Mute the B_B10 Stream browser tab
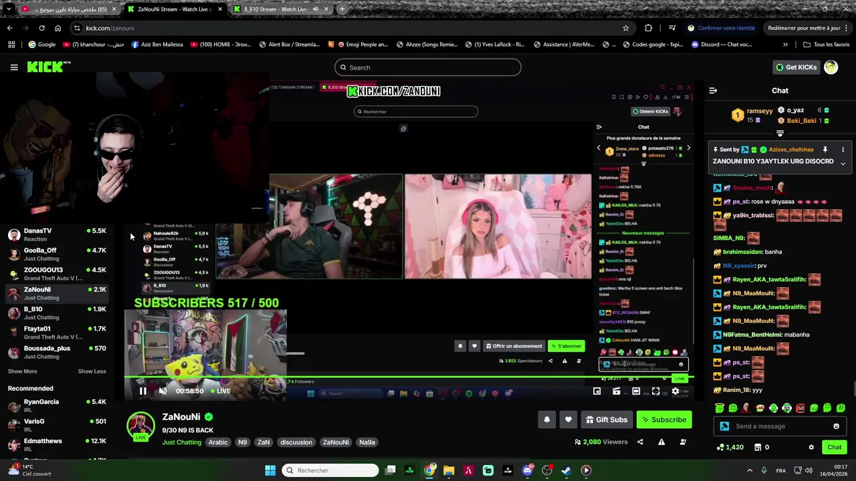The width and height of the screenshot is (856, 481). point(316,9)
